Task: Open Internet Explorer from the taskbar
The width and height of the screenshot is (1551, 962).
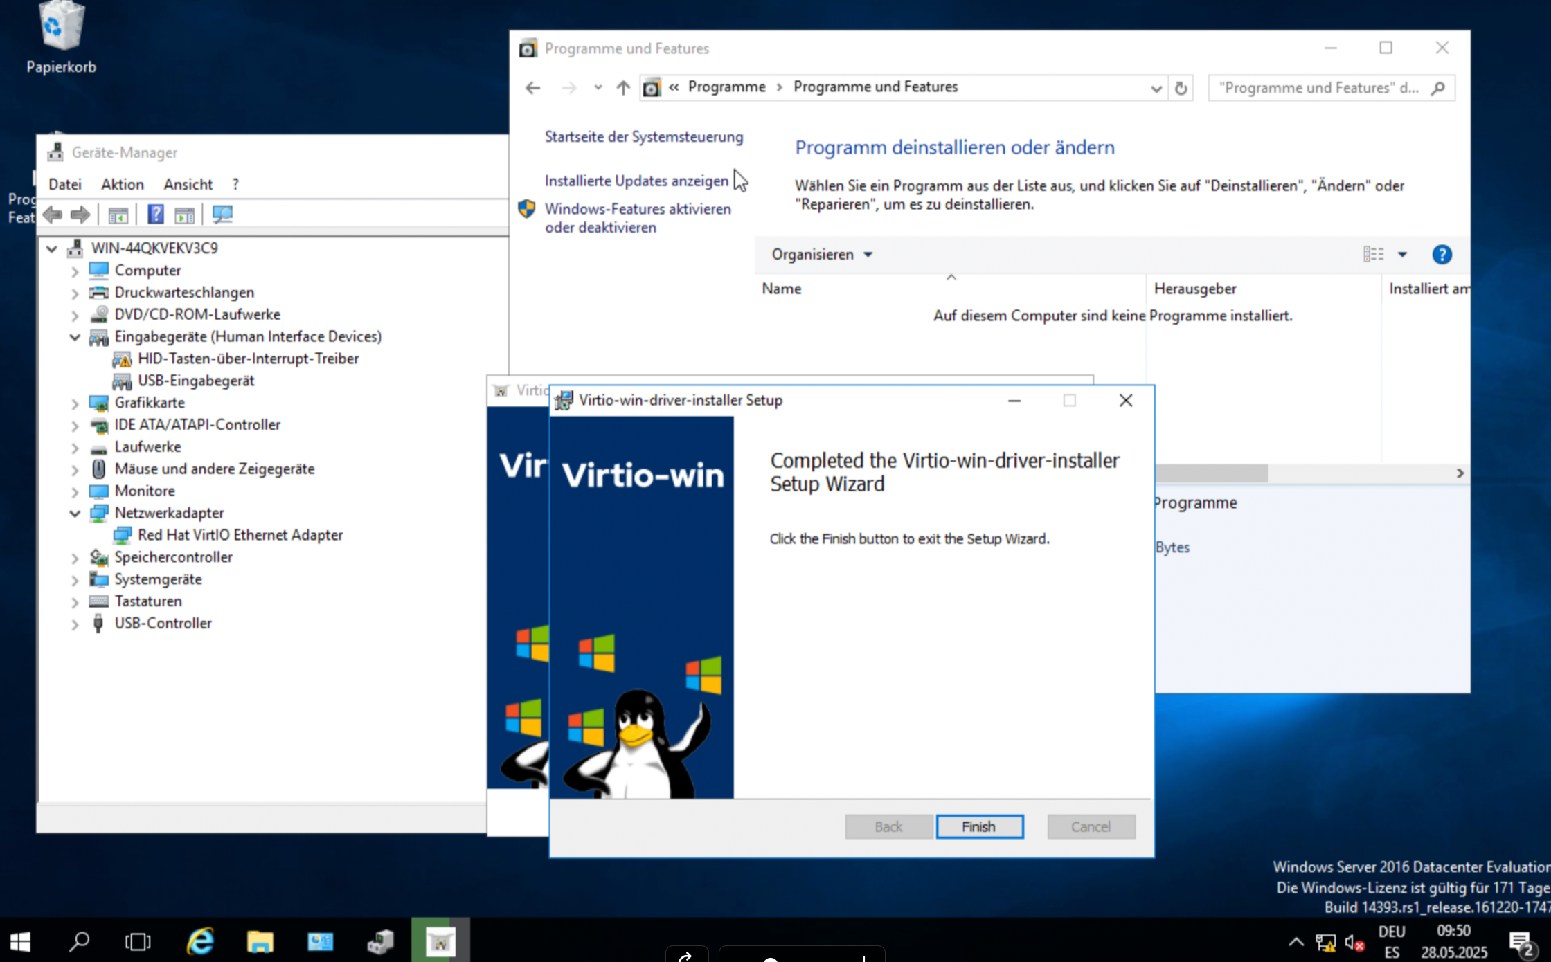Action: point(200,941)
